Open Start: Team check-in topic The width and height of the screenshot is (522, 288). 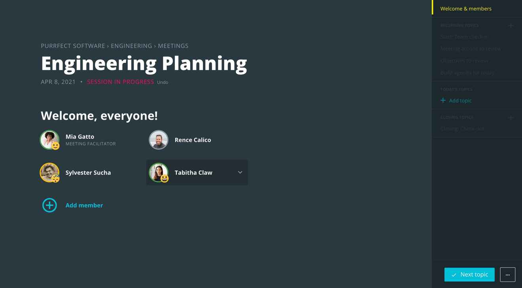[x=464, y=37]
